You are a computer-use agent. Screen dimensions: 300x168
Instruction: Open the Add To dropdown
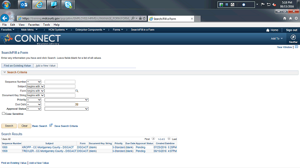(x=277, y=38)
